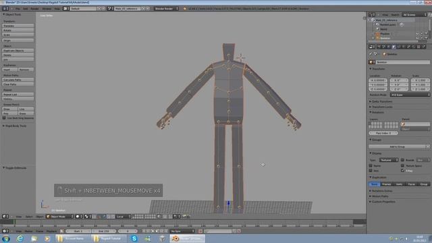
Task: Toggle the X-Ray display checkbox
Action: (402, 171)
